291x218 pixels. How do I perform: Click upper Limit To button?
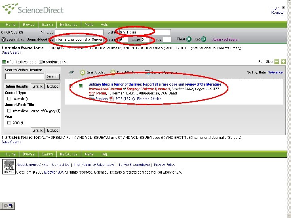click(x=38, y=86)
